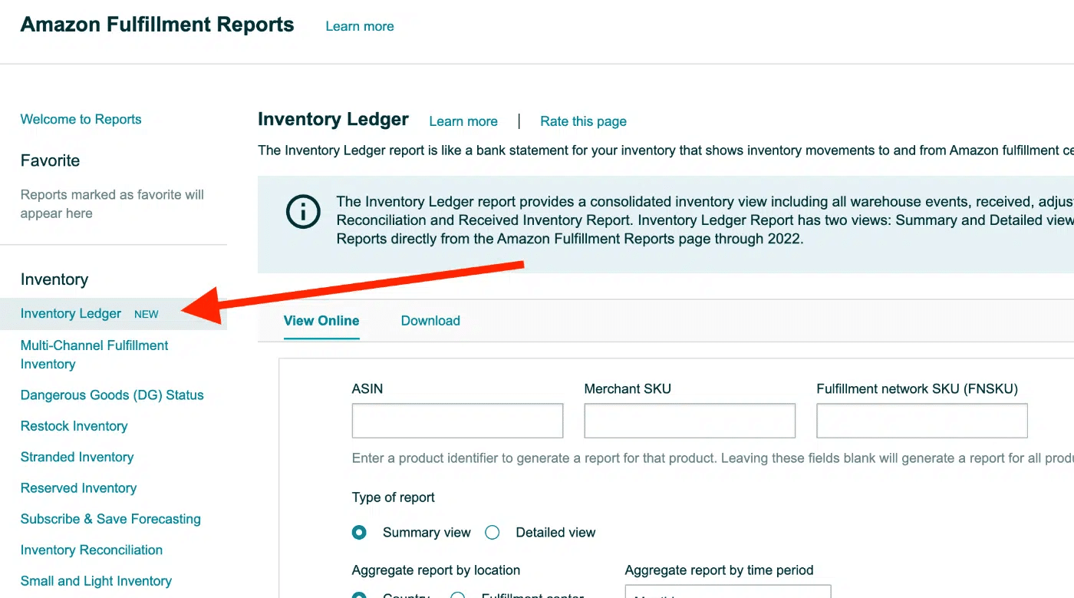Viewport: 1074px width, 598px height.
Task: Open the Stranded Inventory report
Action: (77, 457)
